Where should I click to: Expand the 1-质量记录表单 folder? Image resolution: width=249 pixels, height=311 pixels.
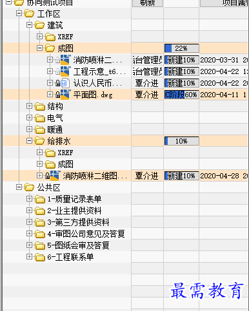(x=29, y=199)
